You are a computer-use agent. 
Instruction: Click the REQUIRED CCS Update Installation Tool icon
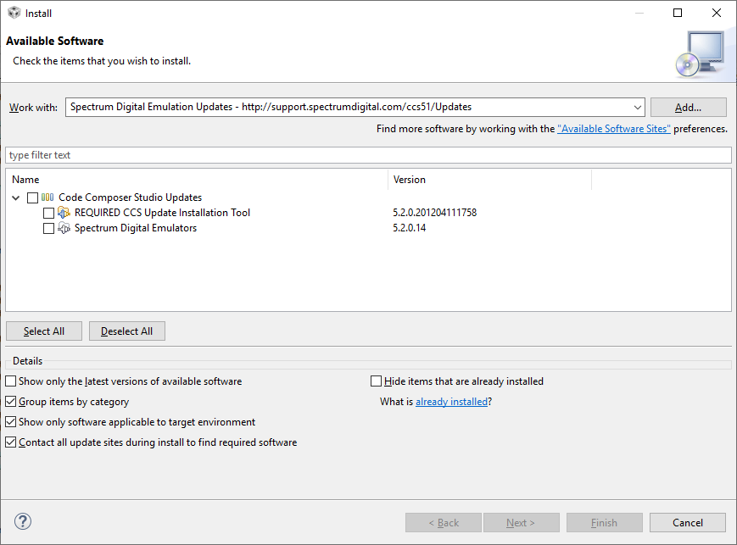64,213
